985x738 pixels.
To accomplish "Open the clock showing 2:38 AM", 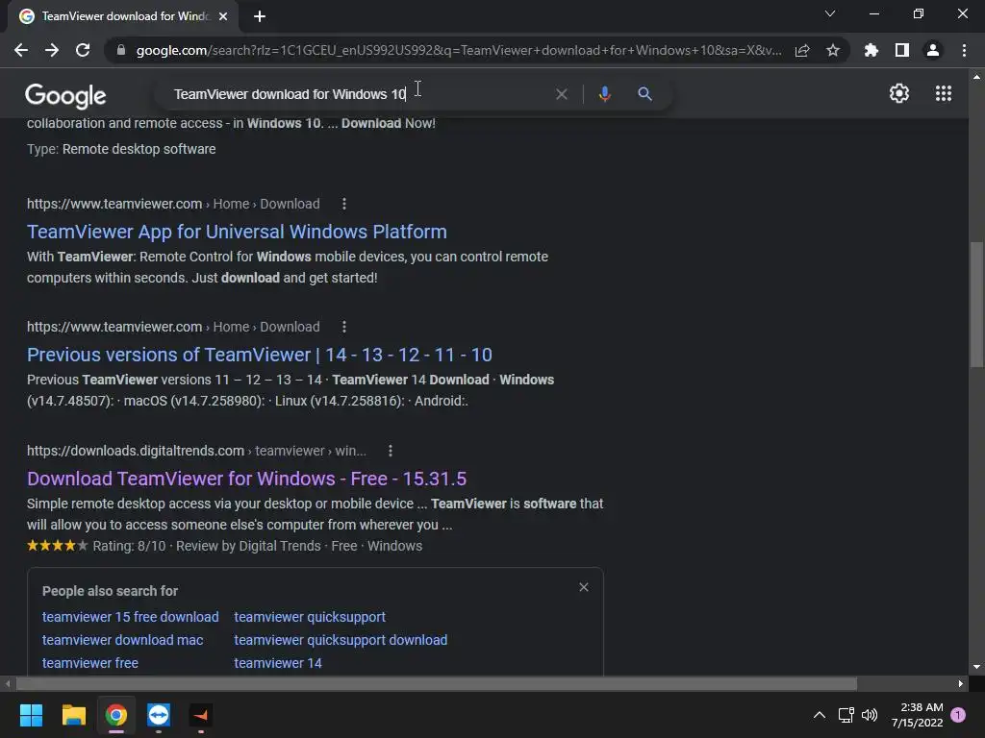I will [917, 715].
